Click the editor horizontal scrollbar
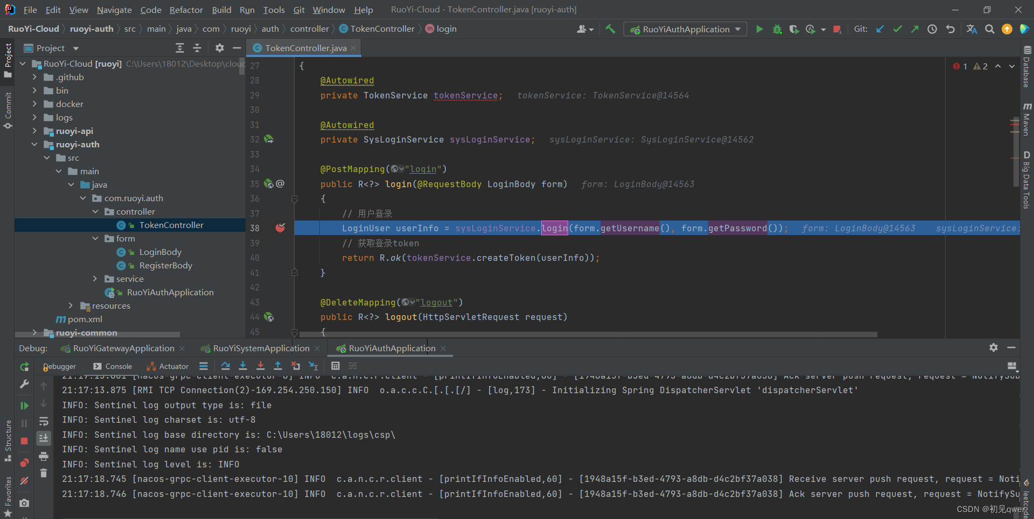 587,335
